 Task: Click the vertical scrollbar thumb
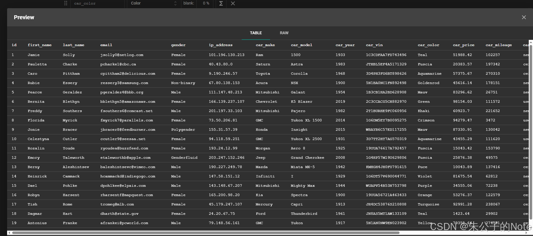(x=531, y=132)
